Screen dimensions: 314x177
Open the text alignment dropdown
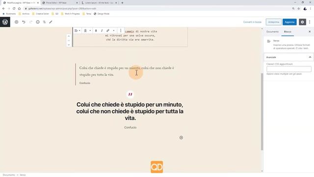pyautogui.click(x=87, y=30)
